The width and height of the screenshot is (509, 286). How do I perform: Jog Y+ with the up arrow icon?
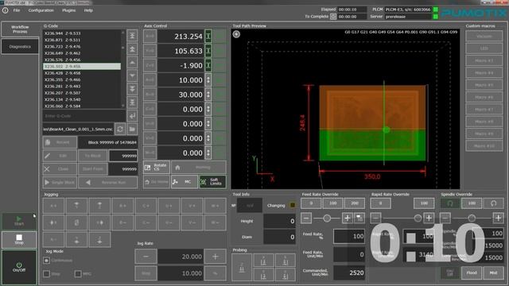(76, 206)
